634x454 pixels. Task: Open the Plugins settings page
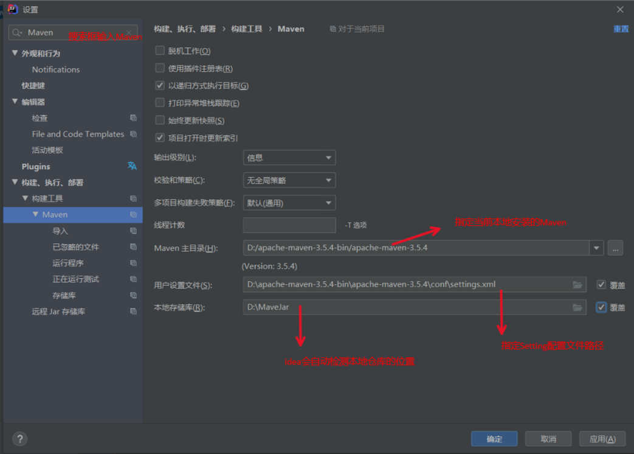36,166
